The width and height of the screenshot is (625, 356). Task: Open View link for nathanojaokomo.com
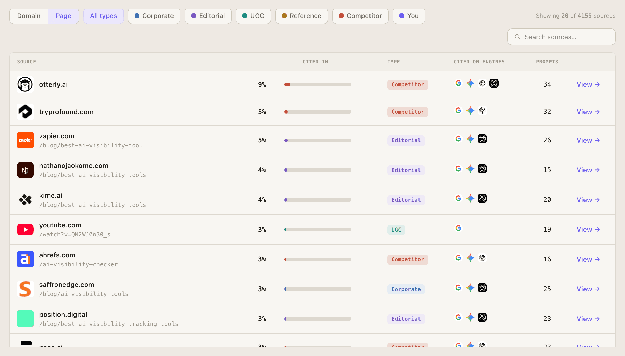588,170
